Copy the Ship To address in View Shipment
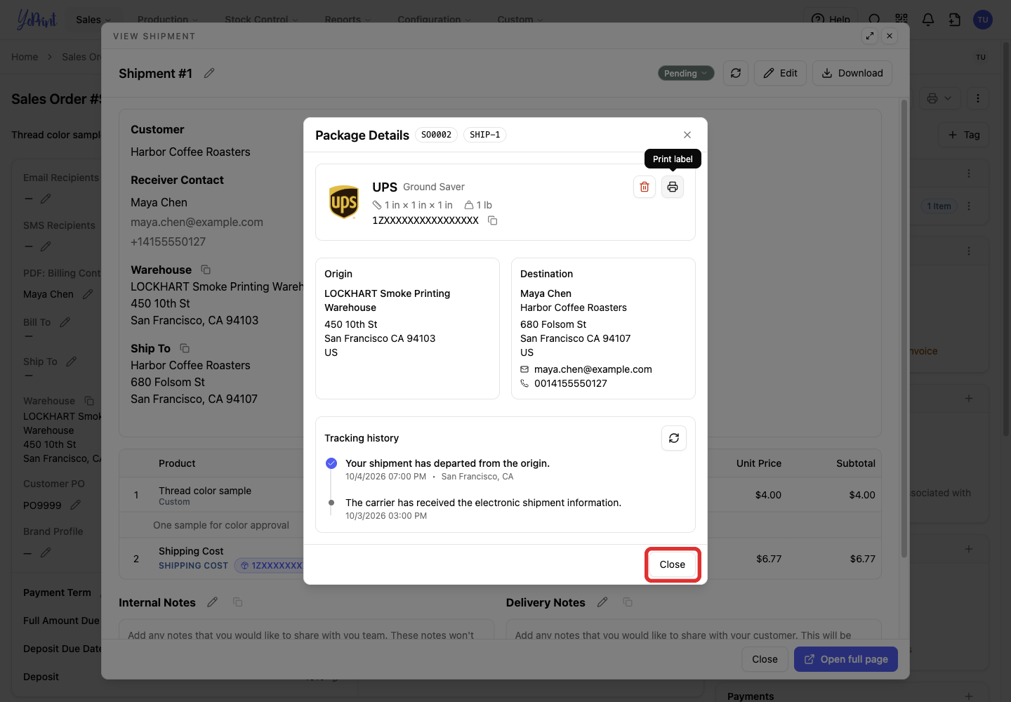 [185, 348]
